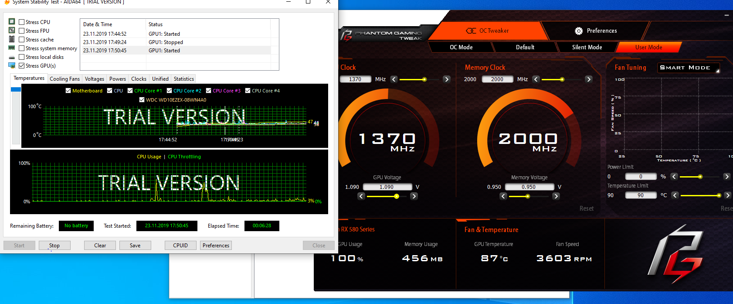Increase GPU voltage with right arrow
Viewport: 733px width, 304px height.
coord(414,196)
